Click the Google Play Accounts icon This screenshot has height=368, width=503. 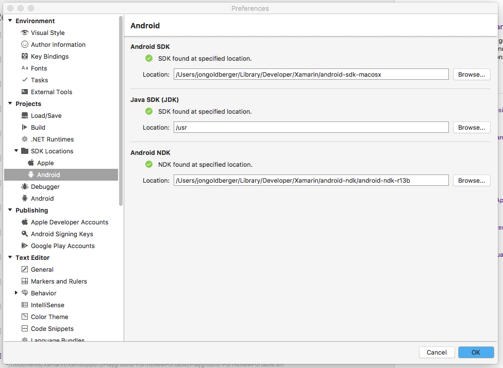pyautogui.click(x=25, y=246)
